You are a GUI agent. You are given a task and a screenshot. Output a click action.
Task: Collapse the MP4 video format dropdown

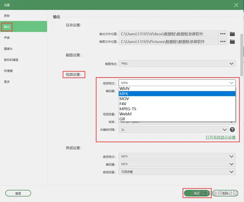coord(177,83)
